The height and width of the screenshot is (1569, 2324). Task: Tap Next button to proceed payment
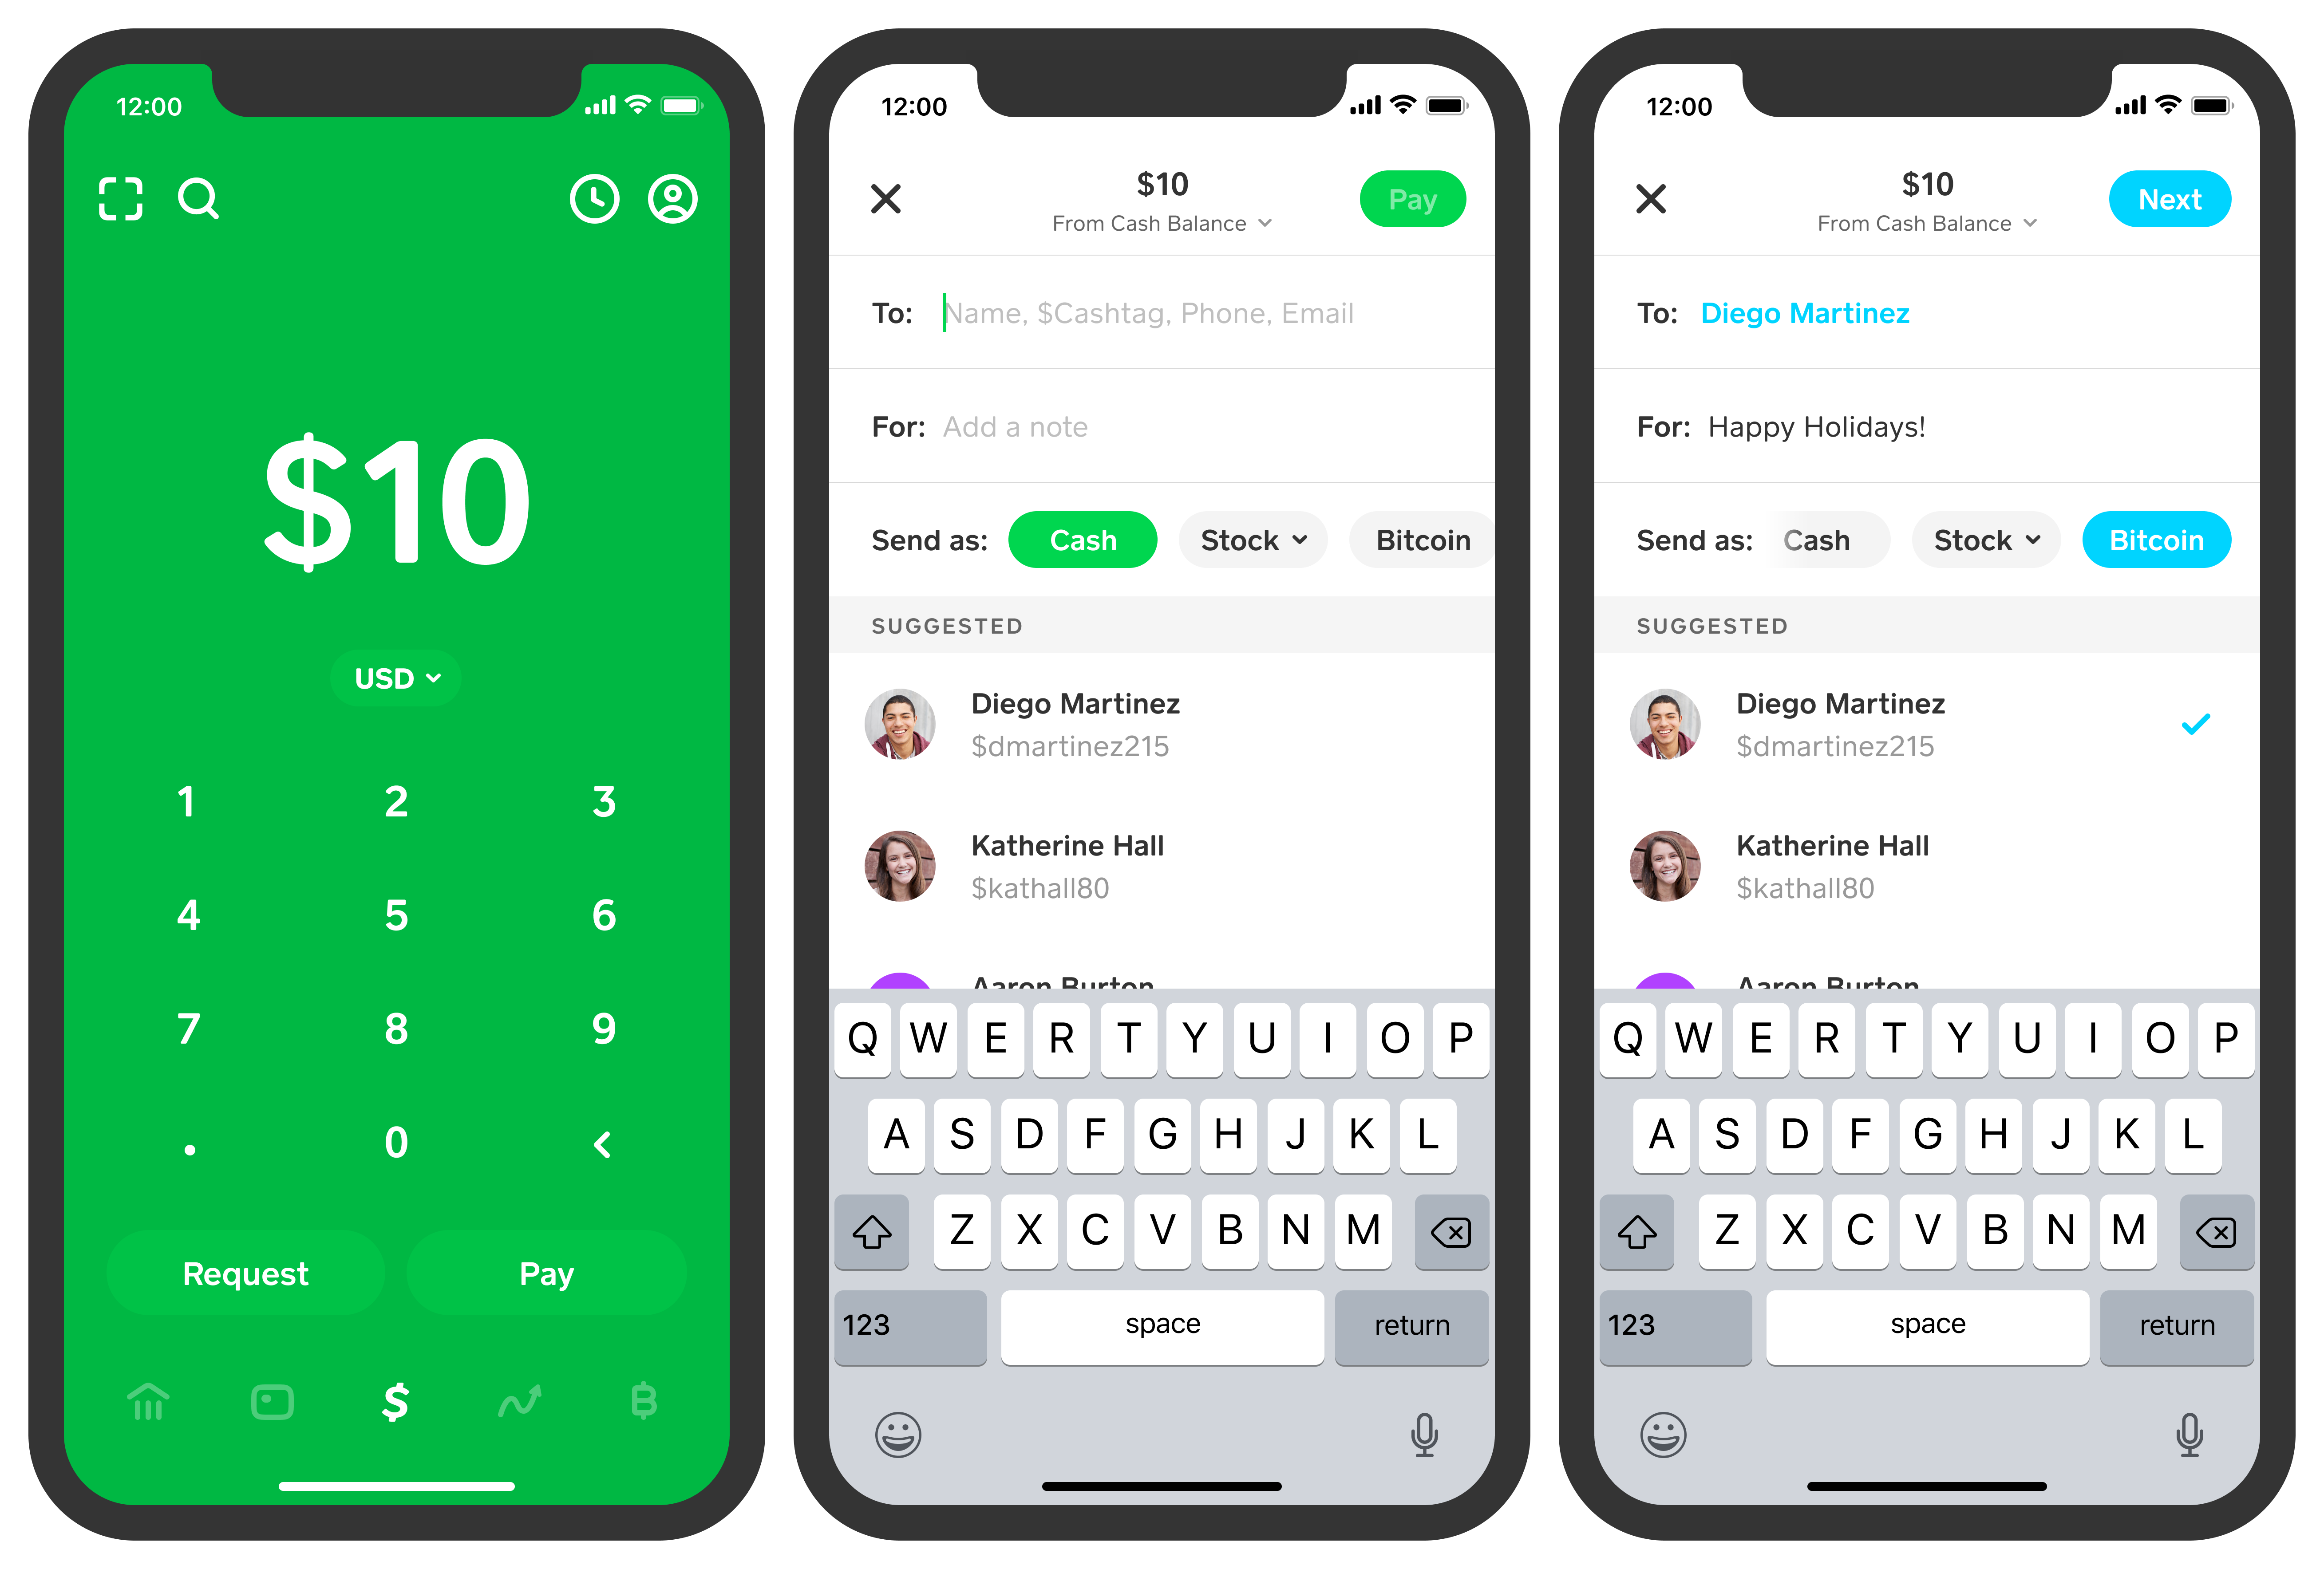click(x=2172, y=198)
